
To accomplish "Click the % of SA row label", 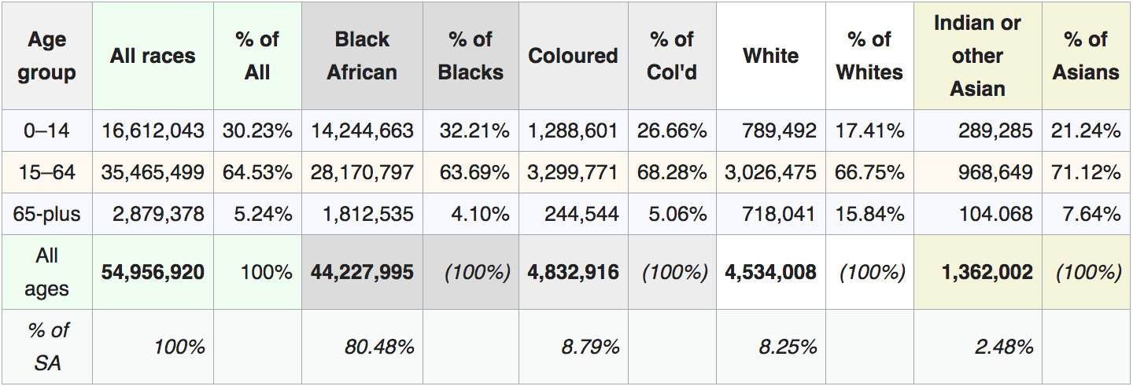I will pyautogui.click(x=46, y=347).
